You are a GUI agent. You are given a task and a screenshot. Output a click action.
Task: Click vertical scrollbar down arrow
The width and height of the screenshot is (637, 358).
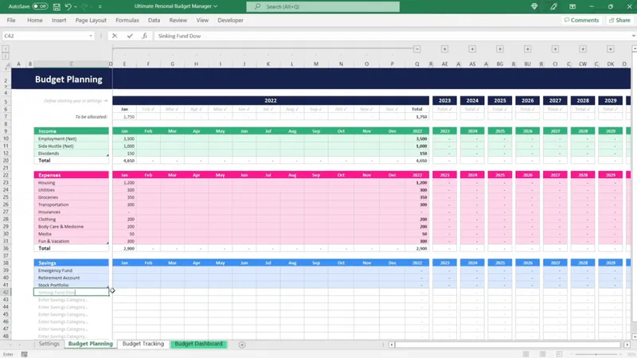pos(634,337)
